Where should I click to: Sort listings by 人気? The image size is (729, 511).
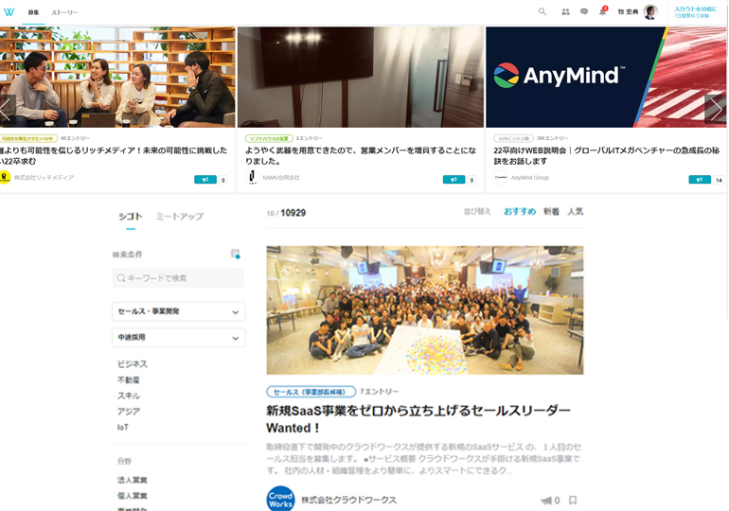click(x=575, y=212)
